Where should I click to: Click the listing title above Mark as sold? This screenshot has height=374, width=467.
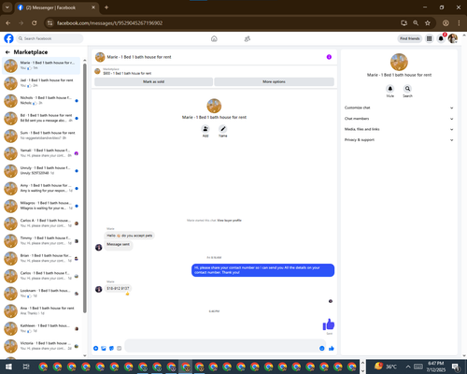(x=127, y=74)
